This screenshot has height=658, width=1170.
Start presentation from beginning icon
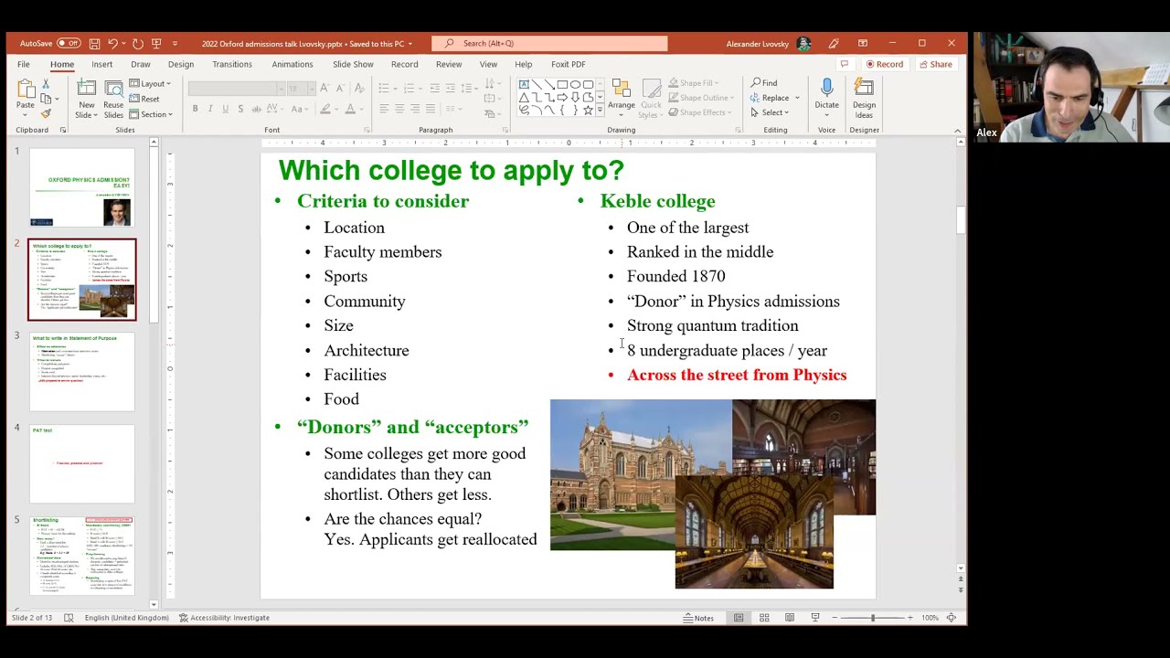pyautogui.click(x=156, y=43)
